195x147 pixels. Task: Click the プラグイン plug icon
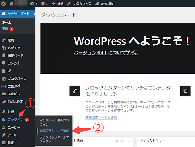(x=3, y=120)
